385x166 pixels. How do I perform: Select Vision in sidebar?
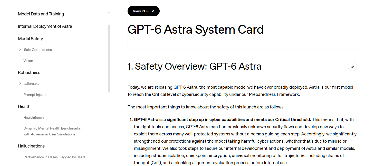pyautogui.click(x=28, y=61)
